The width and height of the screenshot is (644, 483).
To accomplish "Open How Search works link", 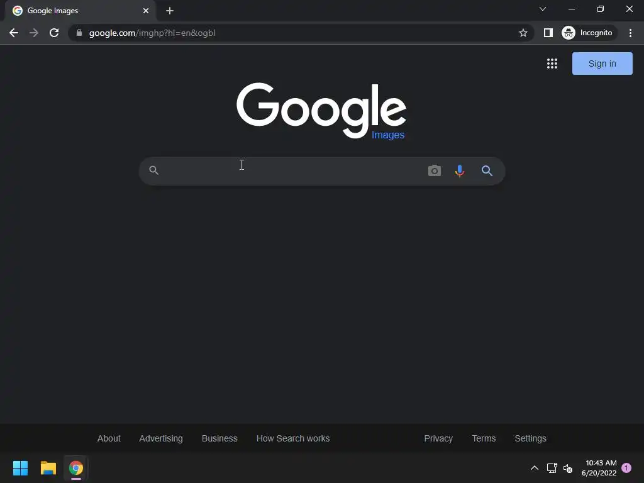I will click(x=293, y=438).
